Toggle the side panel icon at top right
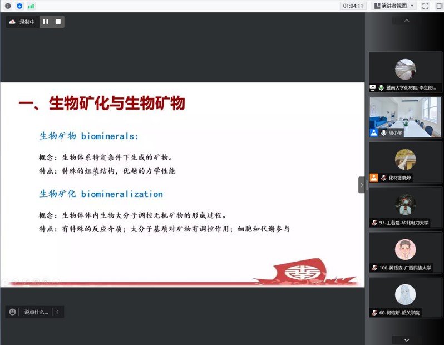This screenshot has width=444, height=345. pos(439,6)
